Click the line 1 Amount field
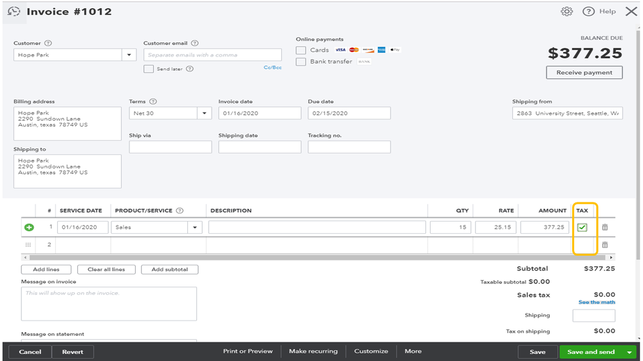Screen dimensions: 643x361 [545, 227]
